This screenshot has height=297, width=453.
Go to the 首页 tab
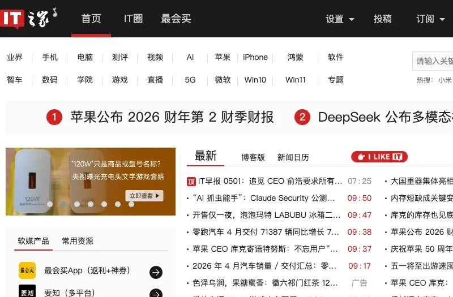[91, 19]
